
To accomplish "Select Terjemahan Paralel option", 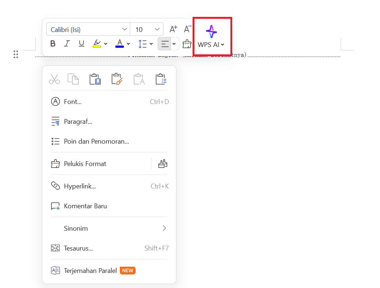I will (109, 270).
